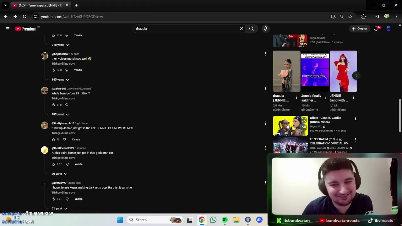The image size is (402, 226).
Task: Open File Explorer from the taskbar
Action: pyautogui.click(x=236, y=220)
